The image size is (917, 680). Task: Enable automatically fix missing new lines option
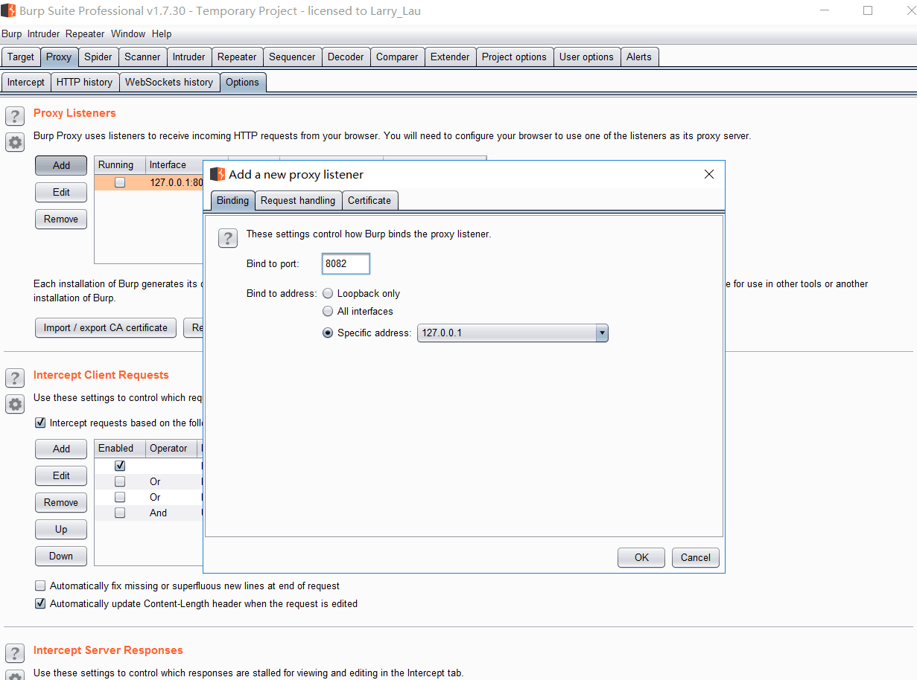(x=40, y=586)
